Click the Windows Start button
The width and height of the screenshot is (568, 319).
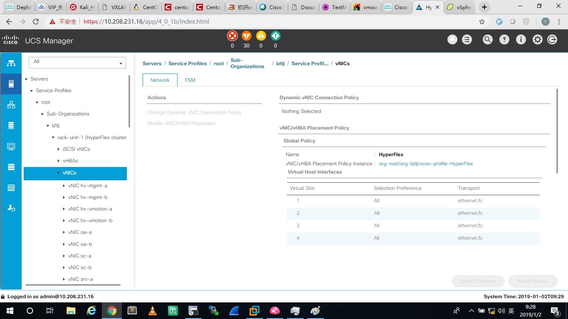click(x=10, y=311)
